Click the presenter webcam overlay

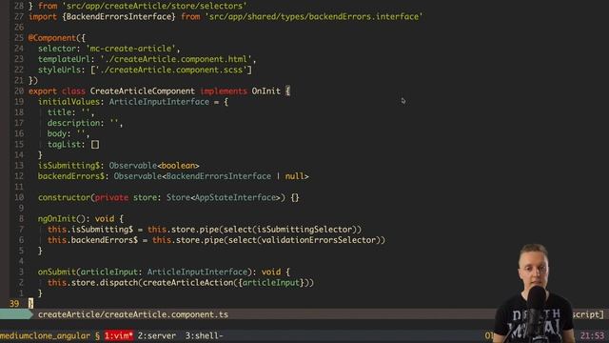[535, 293]
